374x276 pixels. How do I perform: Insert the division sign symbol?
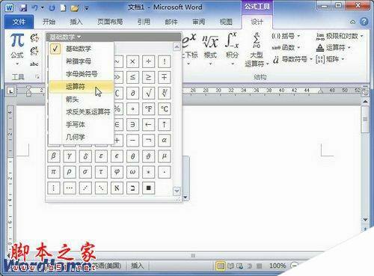coord(148,61)
